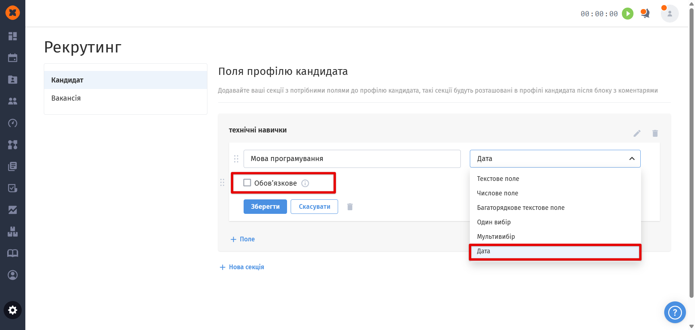Delete the "технічні навички" section
This screenshot has width=695, height=330.
(655, 134)
